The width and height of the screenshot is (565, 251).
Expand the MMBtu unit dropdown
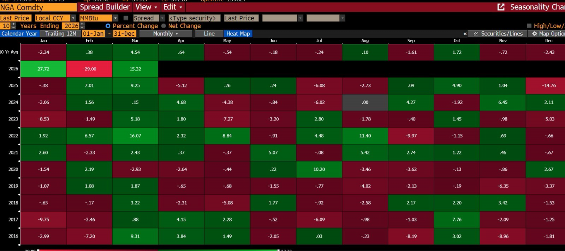click(115, 18)
